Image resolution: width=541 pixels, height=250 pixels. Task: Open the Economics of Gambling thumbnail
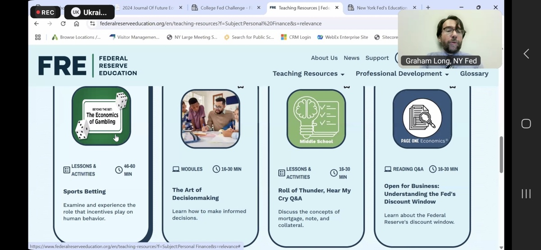(x=101, y=116)
